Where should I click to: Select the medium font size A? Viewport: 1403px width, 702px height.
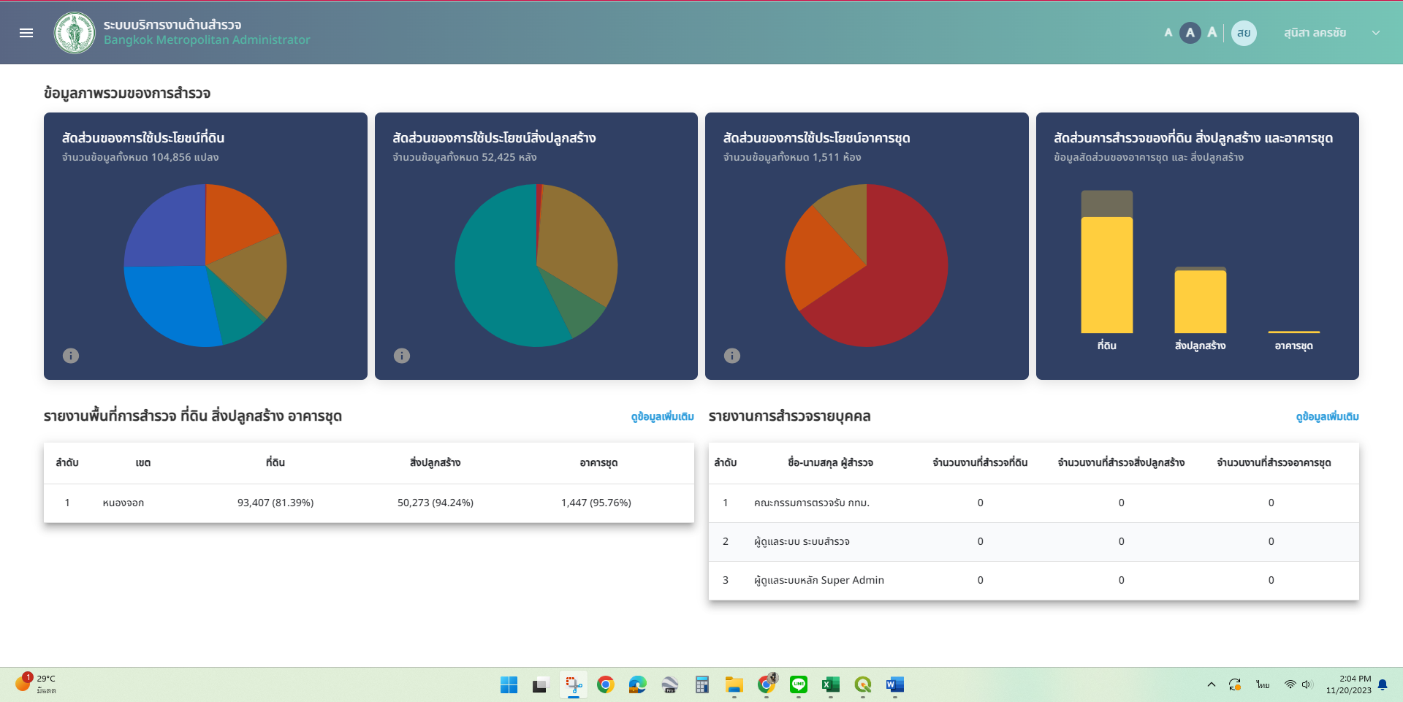click(x=1190, y=33)
